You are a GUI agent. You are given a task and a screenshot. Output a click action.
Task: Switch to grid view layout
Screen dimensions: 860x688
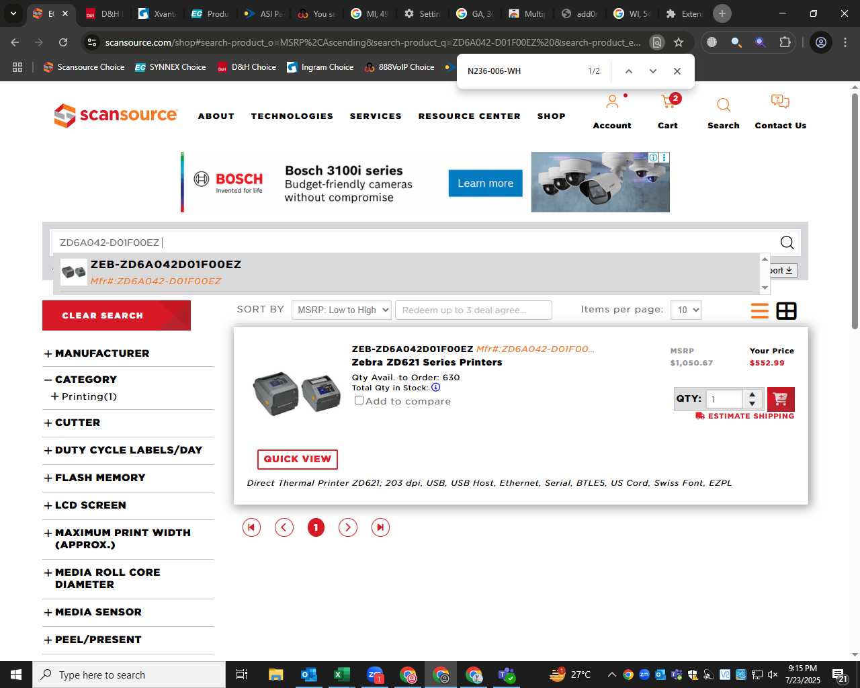pyautogui.click(x=786, y=310)
